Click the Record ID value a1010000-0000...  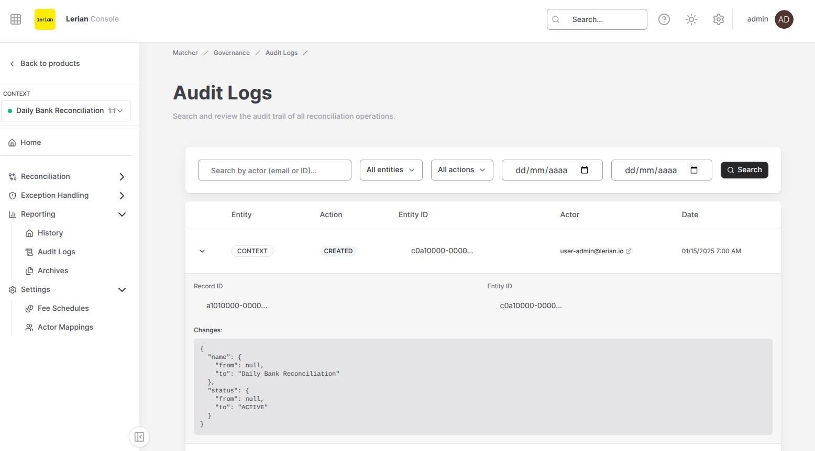coord(237,306)
